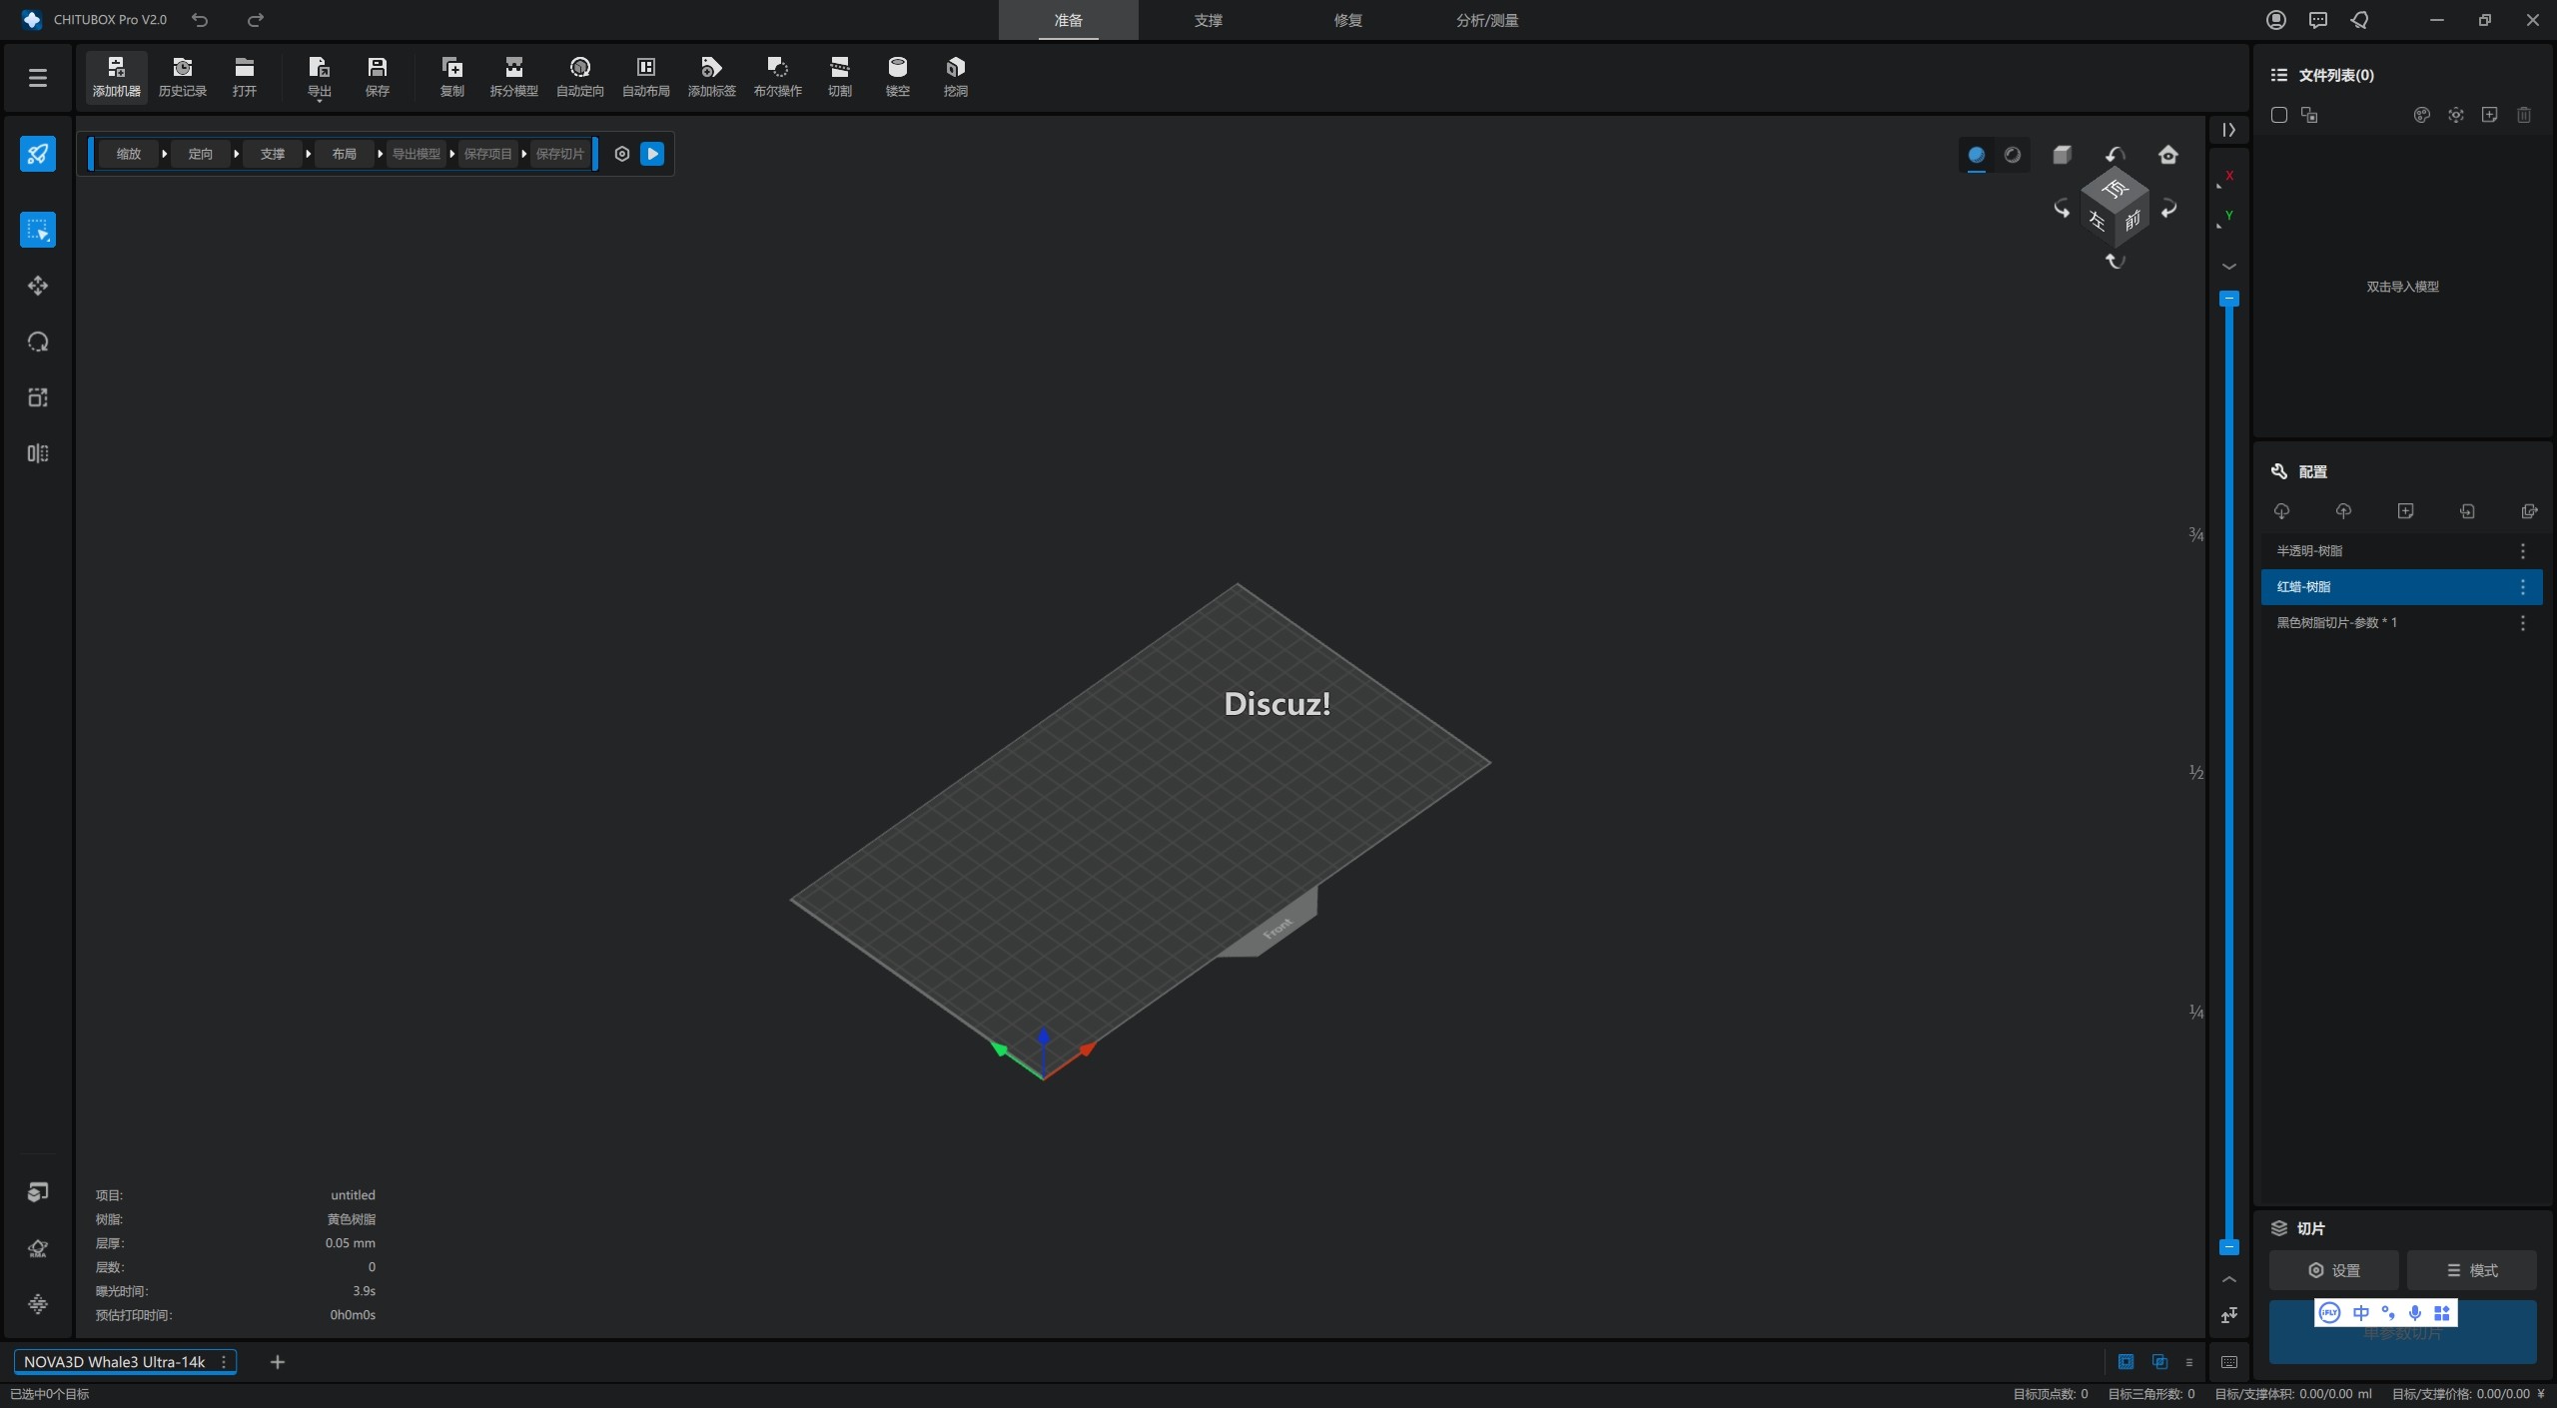This screenshot has width=2557, height=1408.
Task: Collapse the right side panel
Action: click(x=2228, y=130)
